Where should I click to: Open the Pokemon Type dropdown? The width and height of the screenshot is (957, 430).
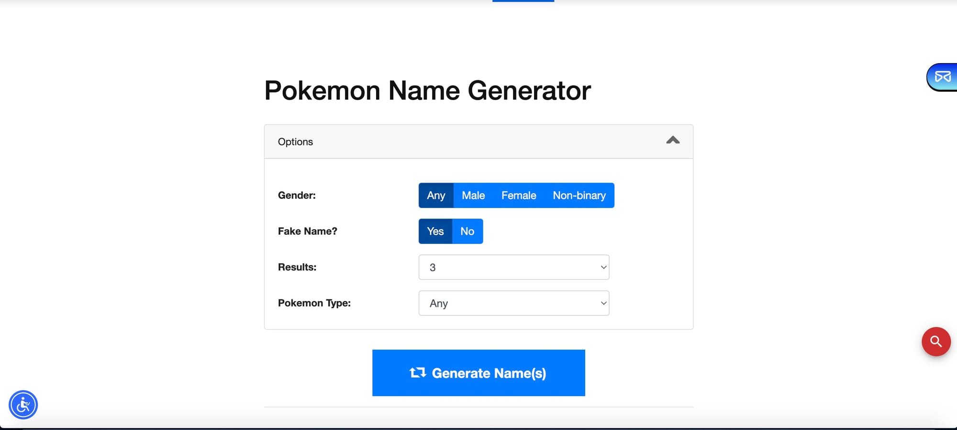(x=514, y=303)
